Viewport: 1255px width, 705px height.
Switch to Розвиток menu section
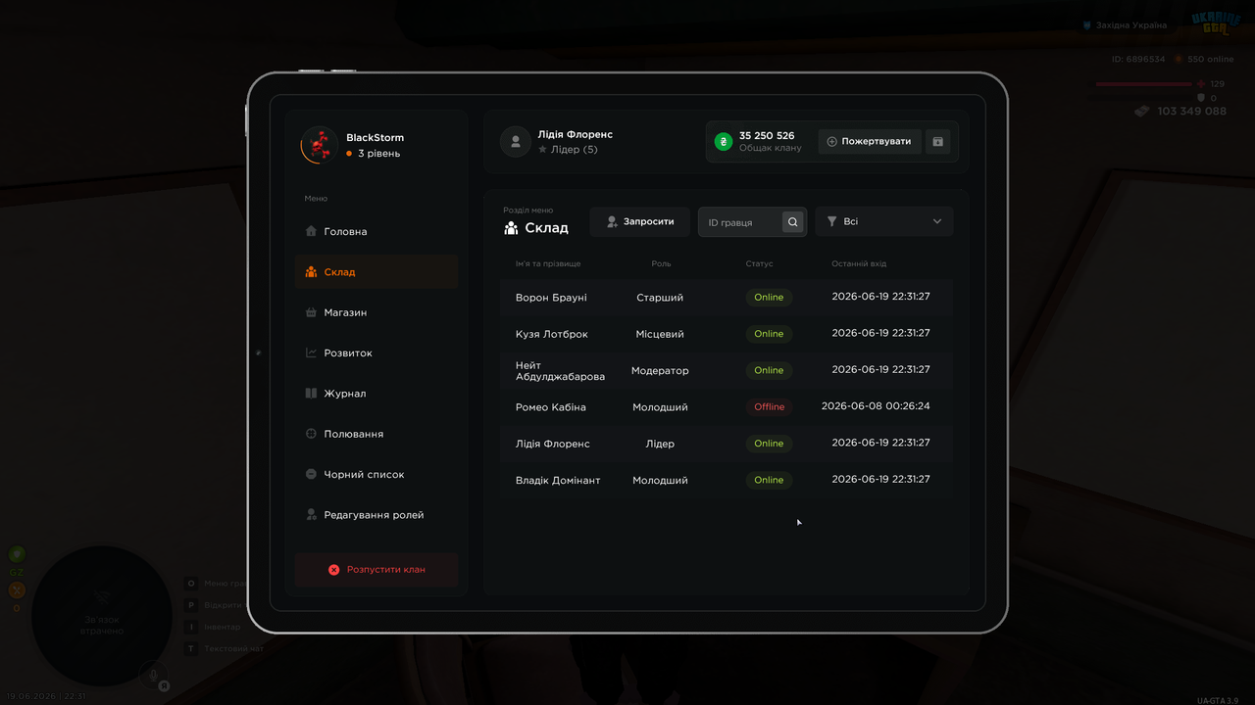pos(376,352)
